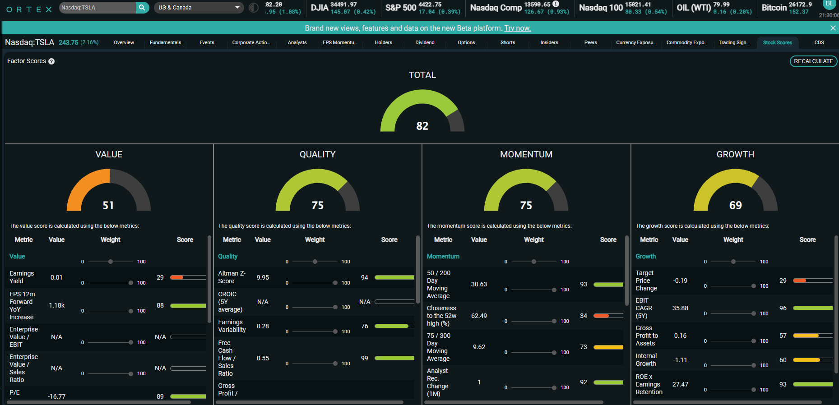Click the Value panel vertical scrollbar
The height and width of the screenshot is (405, 839).
click(209, 279)
